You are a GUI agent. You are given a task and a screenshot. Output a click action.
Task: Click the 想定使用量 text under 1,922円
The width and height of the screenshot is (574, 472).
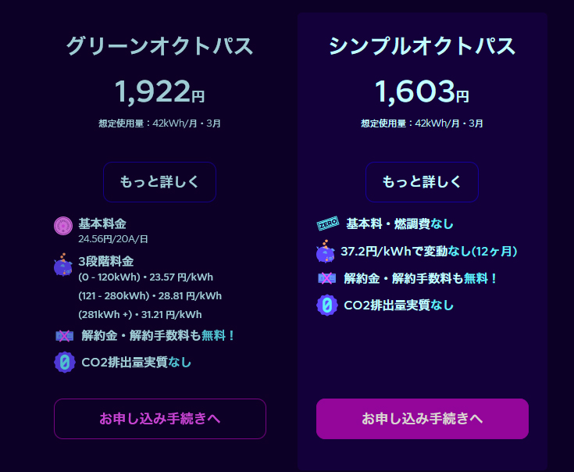159,123
